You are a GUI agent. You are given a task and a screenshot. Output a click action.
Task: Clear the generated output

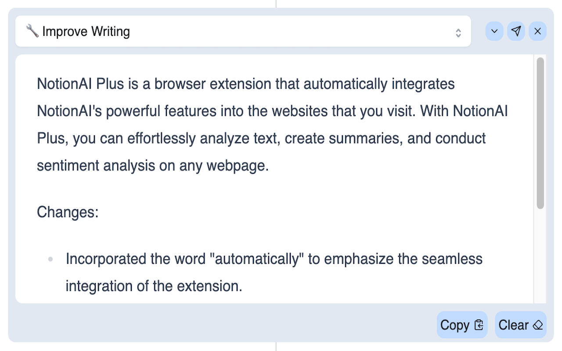pyautogui.click(x=521, y=325)
